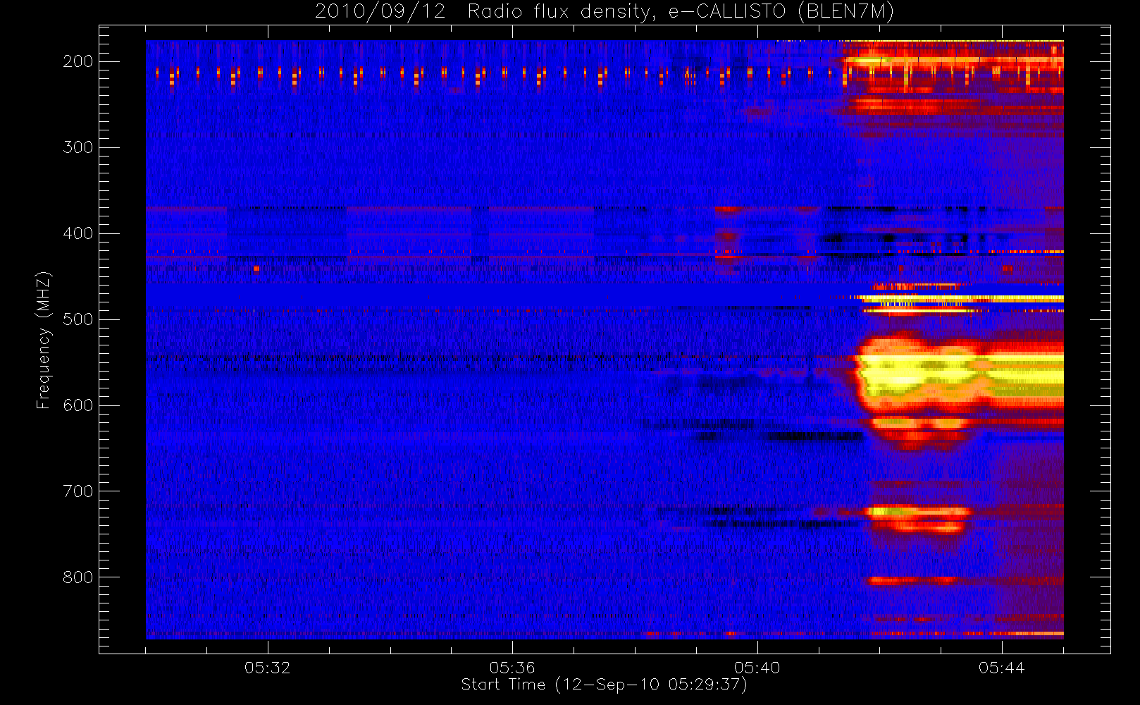Click the 05:32 time tick label

268,667
